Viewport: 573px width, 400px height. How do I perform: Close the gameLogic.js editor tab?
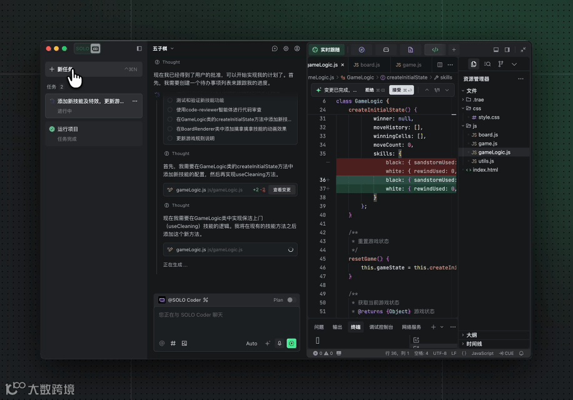[x=343, y=65]
